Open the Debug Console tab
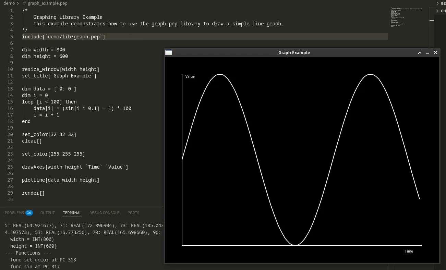This screenshot has height=270, width=446. (104, 213)
